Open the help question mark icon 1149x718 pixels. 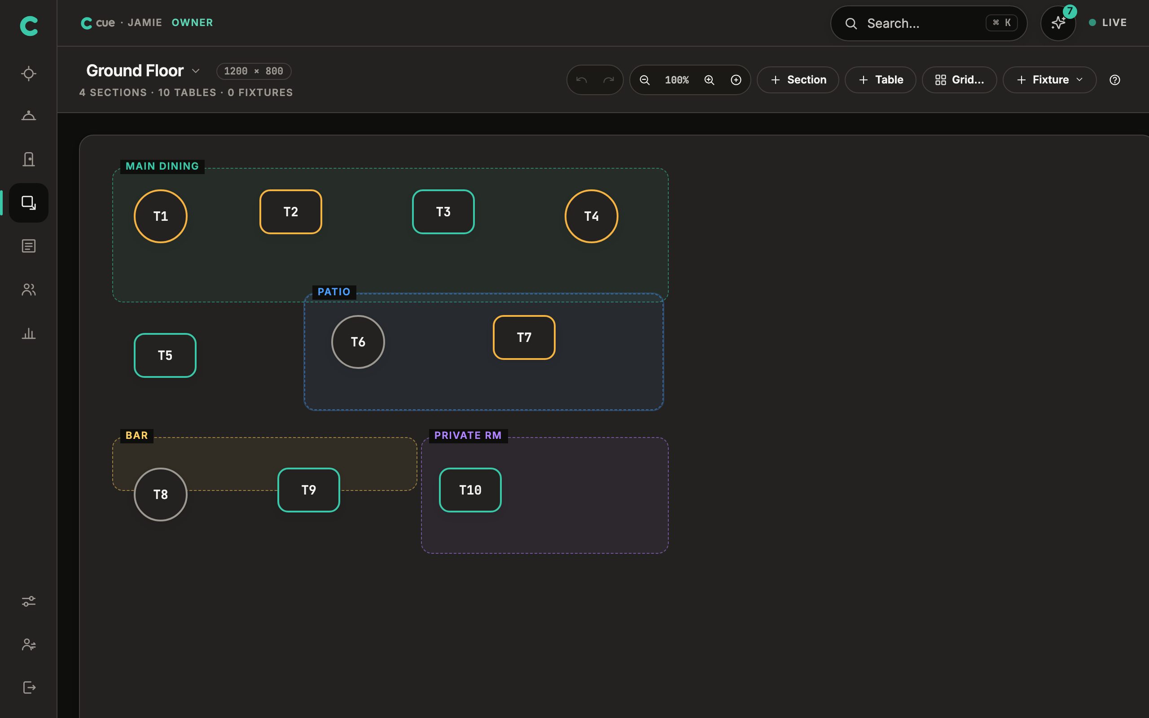pyautogui.click(x=1115, y=80)
